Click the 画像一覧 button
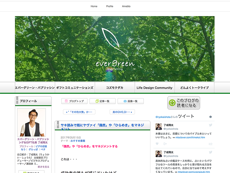230x173 pixels. [131, 101]
